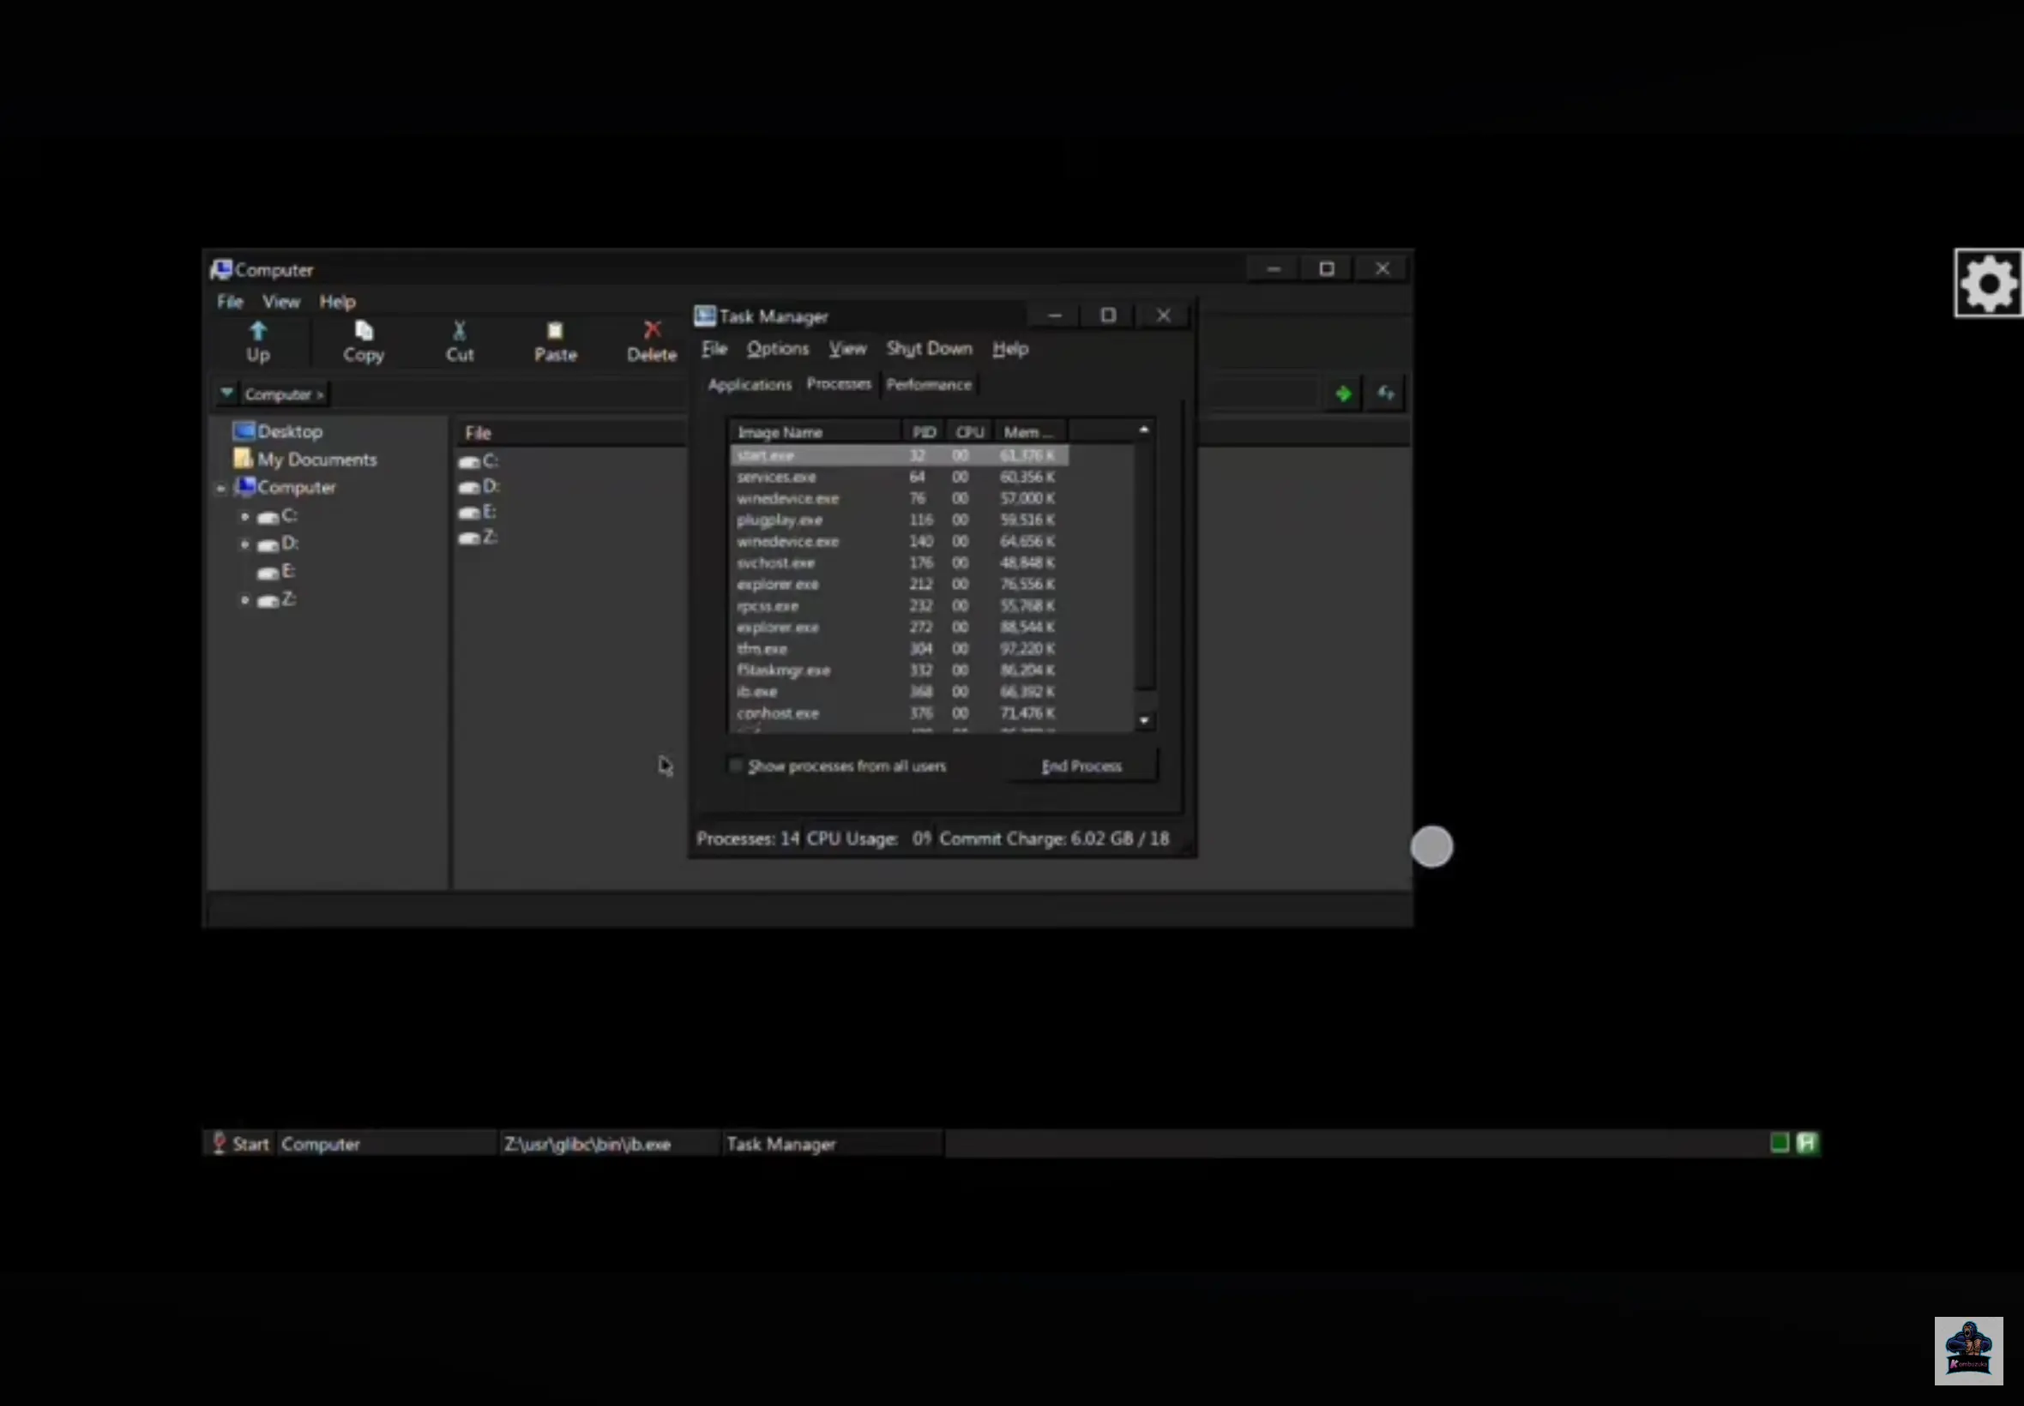Select the conhost.exe process row

click(x=900, y=712)
